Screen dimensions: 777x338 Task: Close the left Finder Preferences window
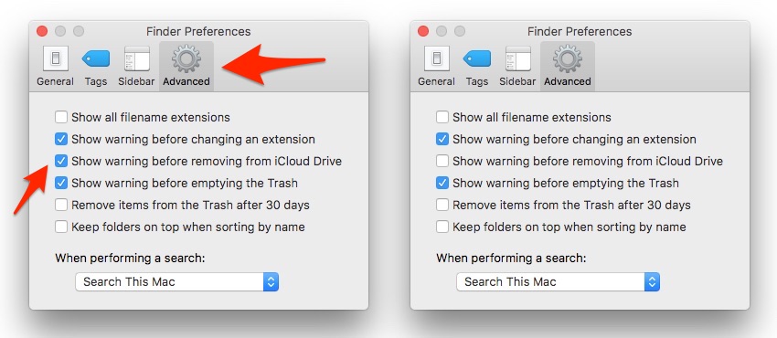[x=42, y=31]
